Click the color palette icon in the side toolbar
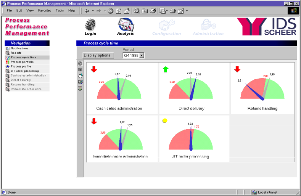The height and width of the screenshot is (196, 301). pyautogui.click(x=80, y=82)
